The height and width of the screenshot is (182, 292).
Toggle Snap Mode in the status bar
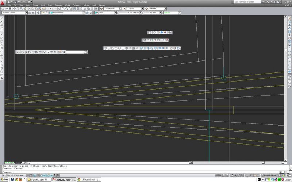(x=28, y=175)
